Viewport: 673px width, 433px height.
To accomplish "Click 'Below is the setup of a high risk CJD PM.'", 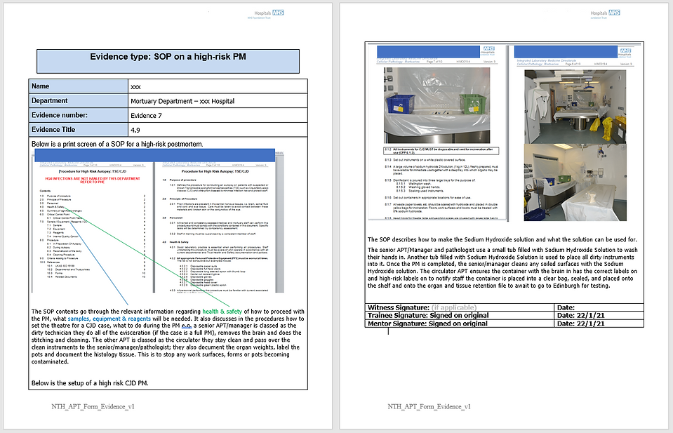I will (x=90, y=383).
